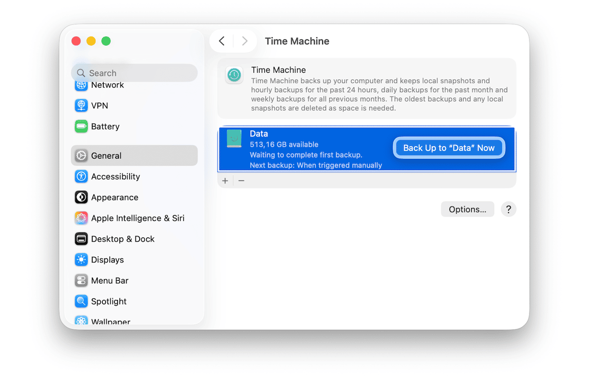Click the Apple Intelligence & Siri icon
590x385 pixels.
click(81, 218)
